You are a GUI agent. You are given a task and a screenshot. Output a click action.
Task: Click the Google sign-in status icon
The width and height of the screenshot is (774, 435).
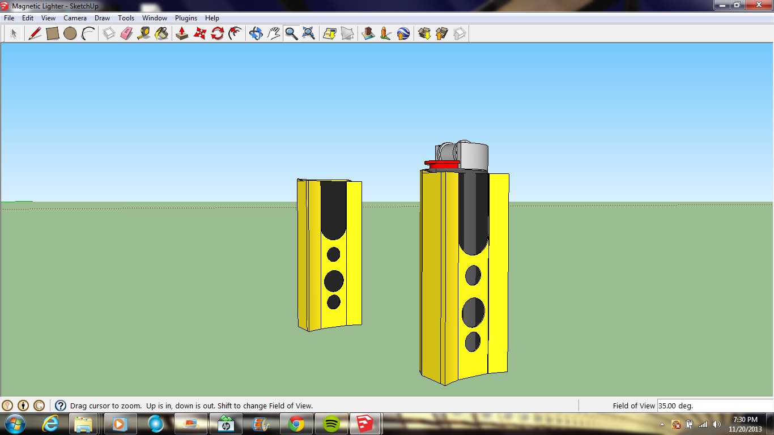(x=39, y=406)
